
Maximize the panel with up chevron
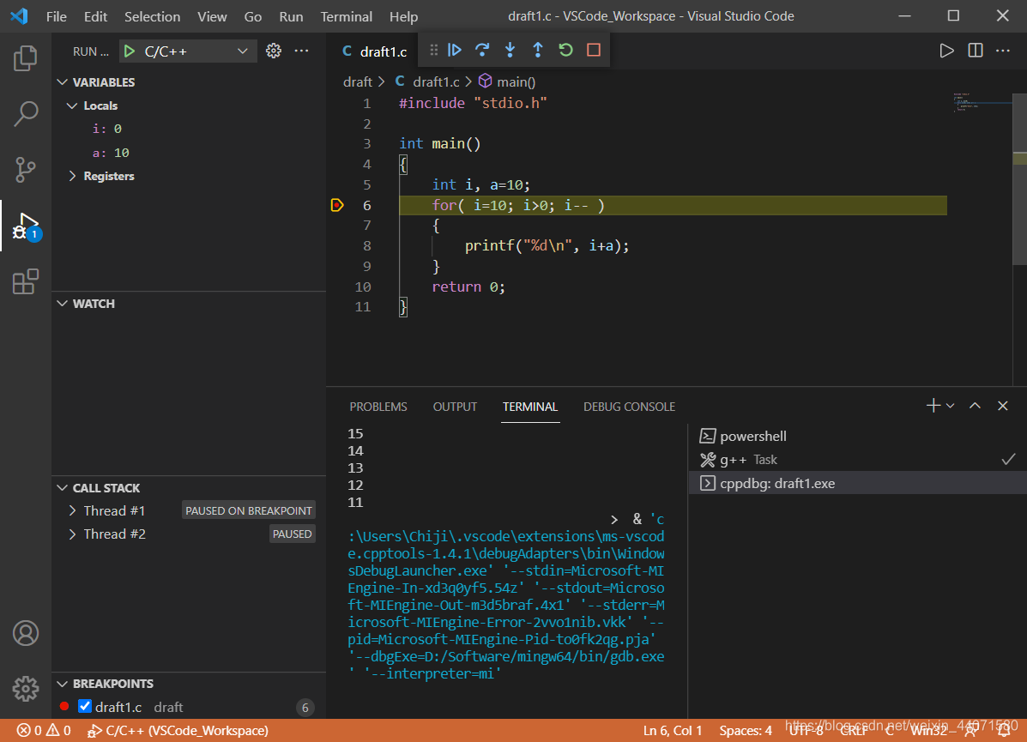975,406
